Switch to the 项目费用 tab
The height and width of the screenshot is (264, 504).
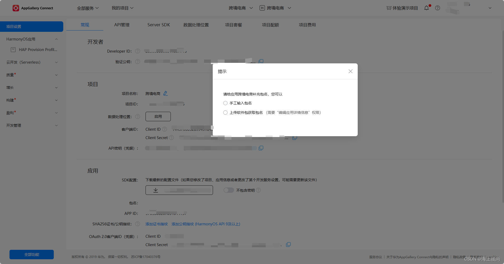[x=307, y=25]
